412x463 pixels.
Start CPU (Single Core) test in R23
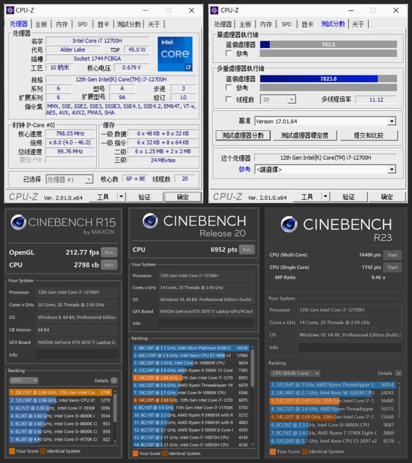pyautogui.click(x=392, y=267)
